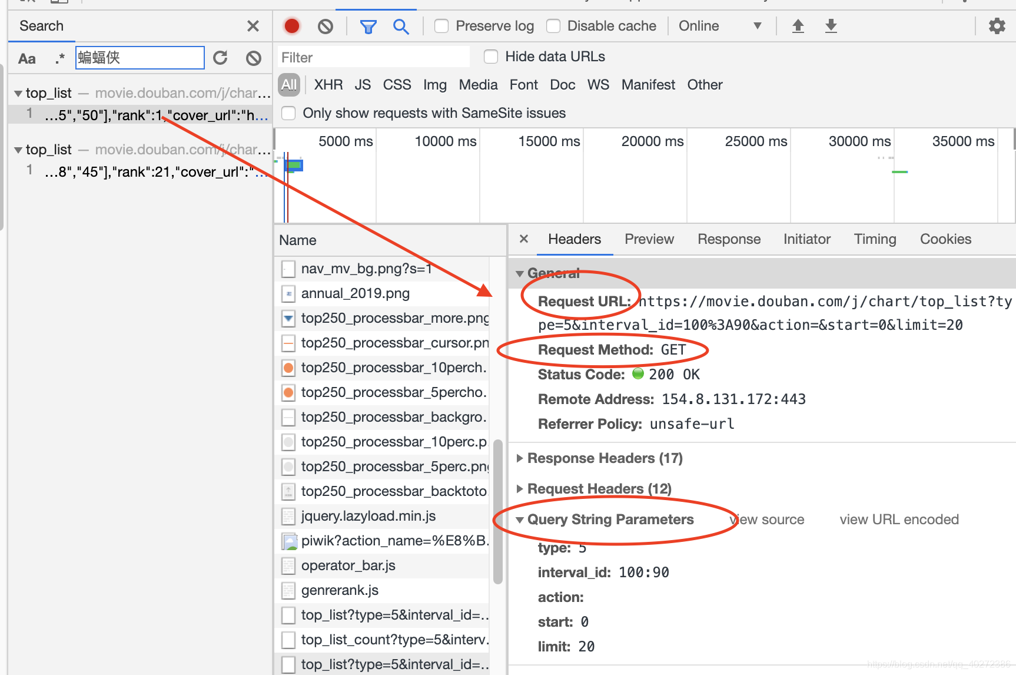Open the Online throttling dropdown
Viewport: 1016px width, 675px height.
(720, 26)
